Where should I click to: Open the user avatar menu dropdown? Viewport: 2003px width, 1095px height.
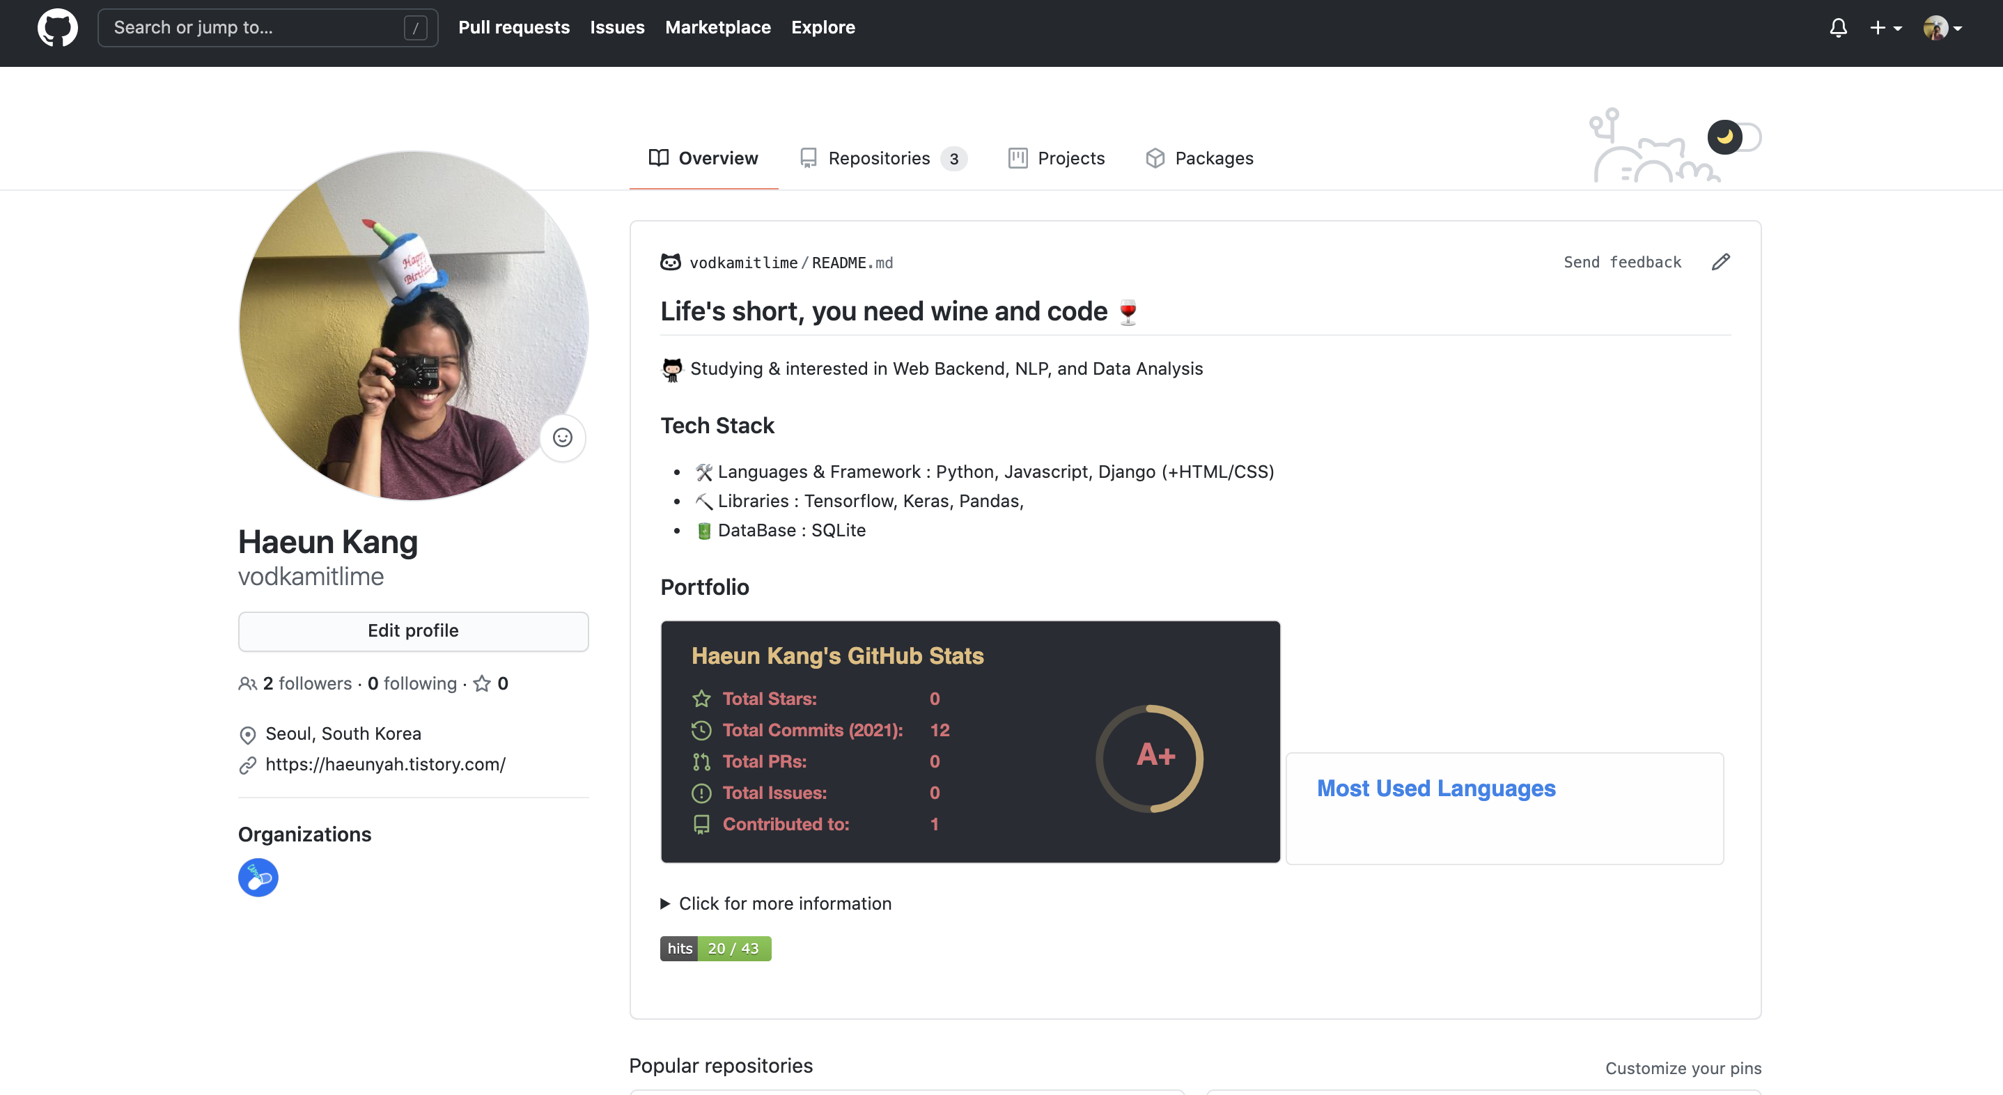pos(1942,28)
